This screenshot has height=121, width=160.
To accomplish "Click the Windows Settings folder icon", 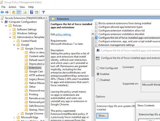I will click(14, 33).
